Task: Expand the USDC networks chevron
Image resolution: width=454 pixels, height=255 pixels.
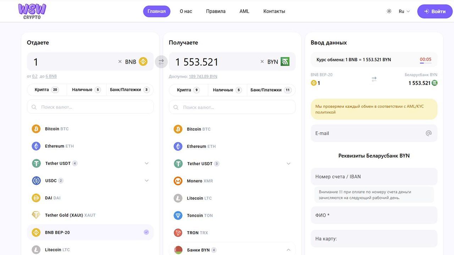Action: tap(146, 181)
